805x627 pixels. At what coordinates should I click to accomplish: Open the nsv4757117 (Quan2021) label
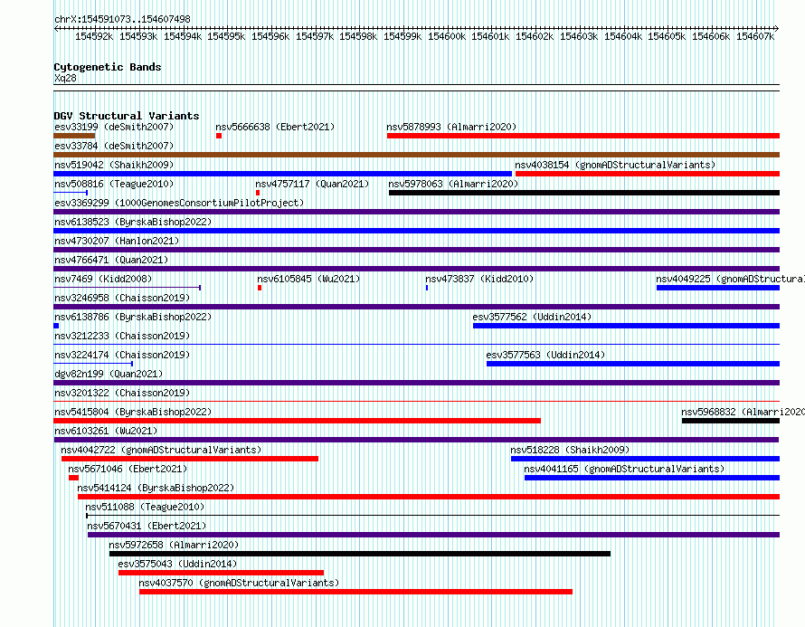312,184
